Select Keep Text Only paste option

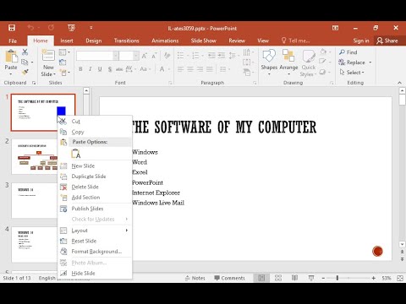(76, 154)
